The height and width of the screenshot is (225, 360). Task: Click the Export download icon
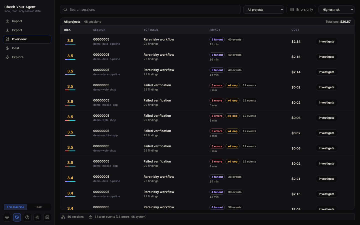(x=7, y=30)
